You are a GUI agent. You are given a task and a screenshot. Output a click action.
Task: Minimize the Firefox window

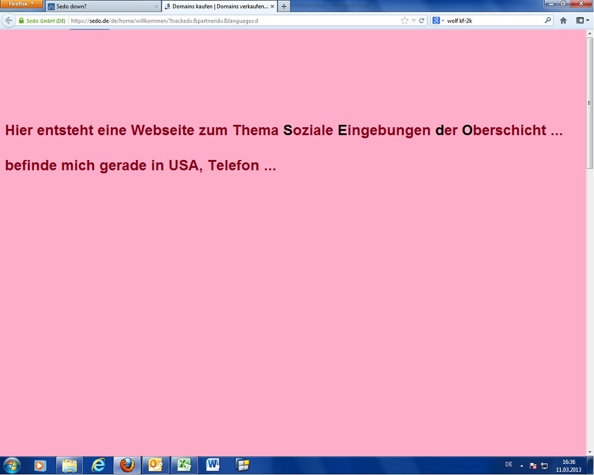click(552, 4)
